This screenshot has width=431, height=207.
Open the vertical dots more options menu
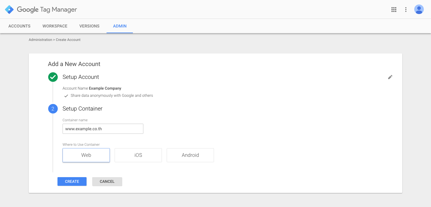pos(406,10)
